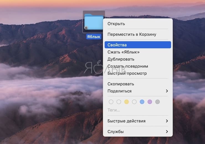
Task: Apply the blue tag color
Action: pos(142,102)
